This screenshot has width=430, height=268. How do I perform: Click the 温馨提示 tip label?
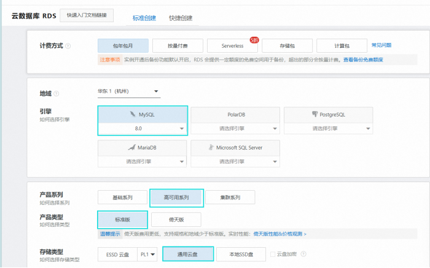coord(110,234)
